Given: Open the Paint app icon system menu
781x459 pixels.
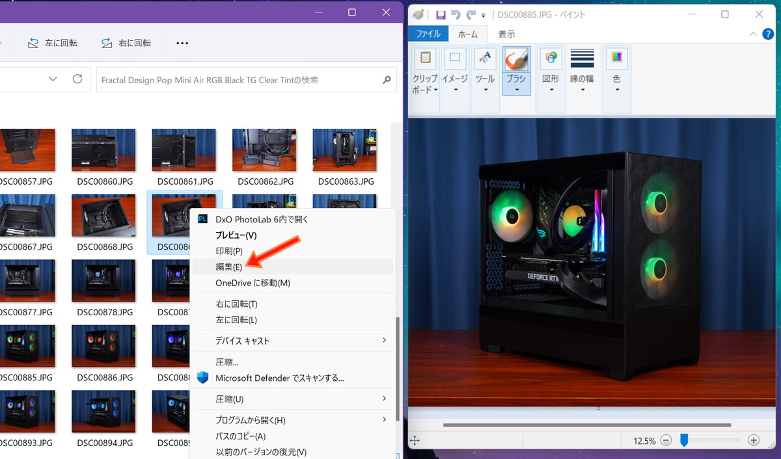Looking at the screenshot, I should [418, 14].
